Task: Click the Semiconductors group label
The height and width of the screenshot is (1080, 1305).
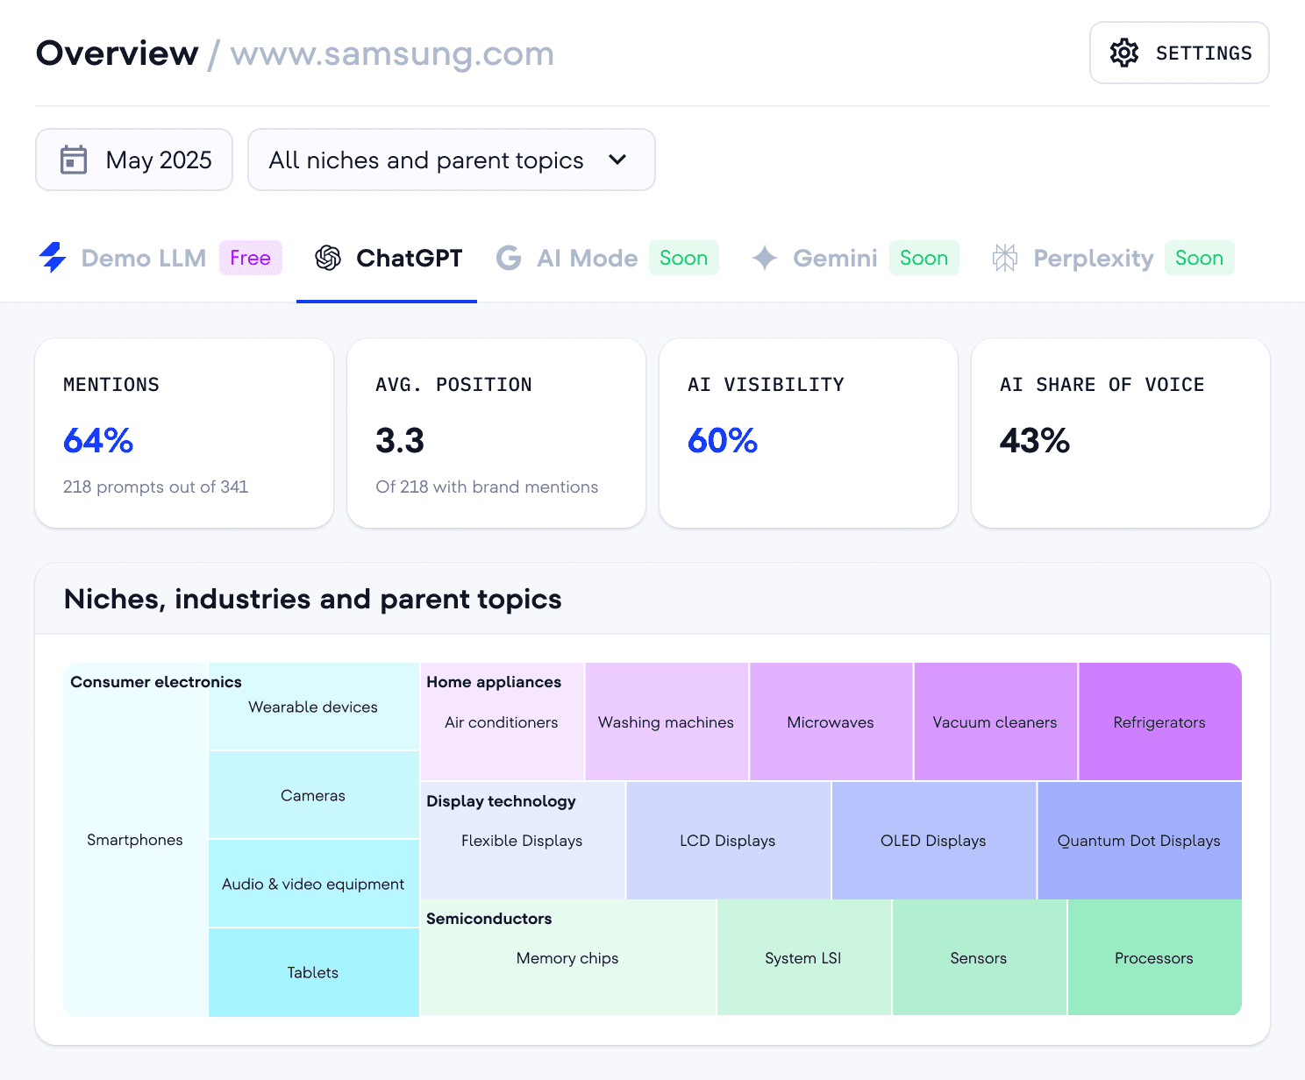Action: 489,919
